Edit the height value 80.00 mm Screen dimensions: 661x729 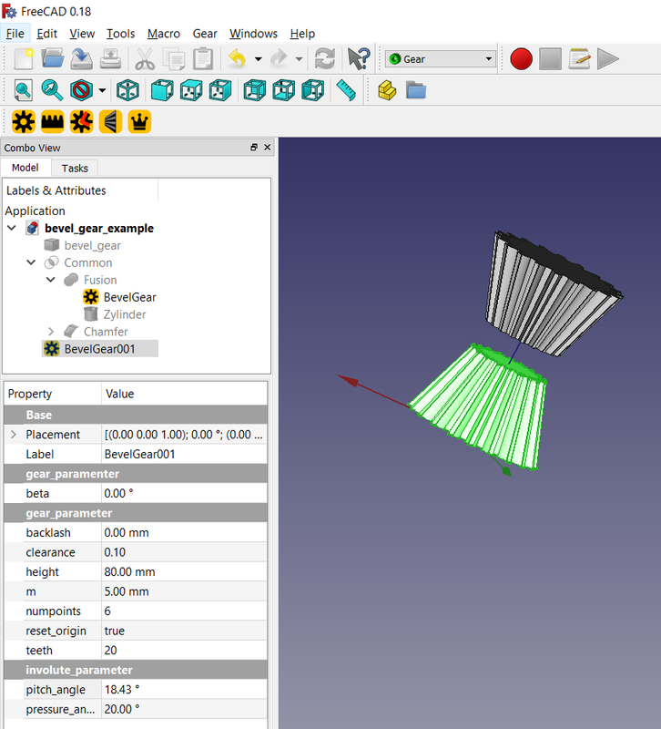[184, 571]
